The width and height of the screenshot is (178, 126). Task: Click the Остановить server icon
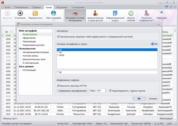tap(20, 13)
